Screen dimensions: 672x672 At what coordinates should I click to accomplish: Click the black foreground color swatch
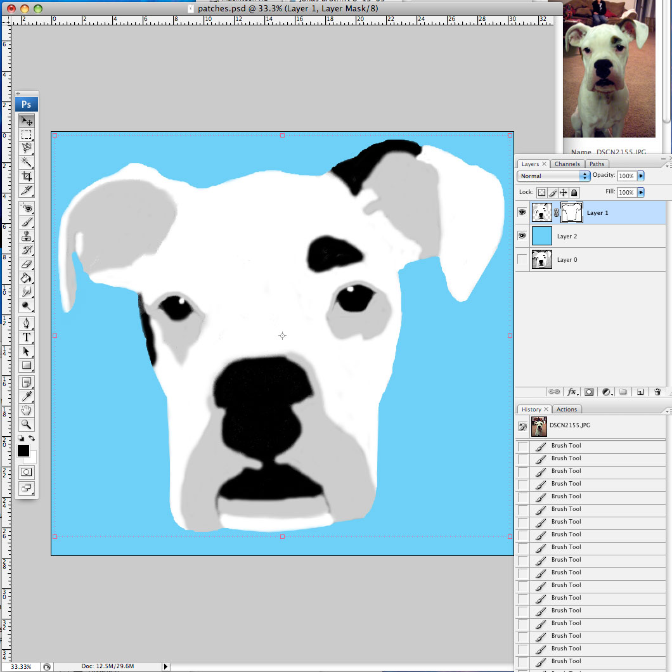[23, 451]
